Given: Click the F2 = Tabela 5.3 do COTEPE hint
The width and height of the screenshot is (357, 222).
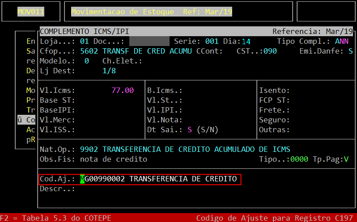Looking at the screenshot, I should click(x=55, y=218).
